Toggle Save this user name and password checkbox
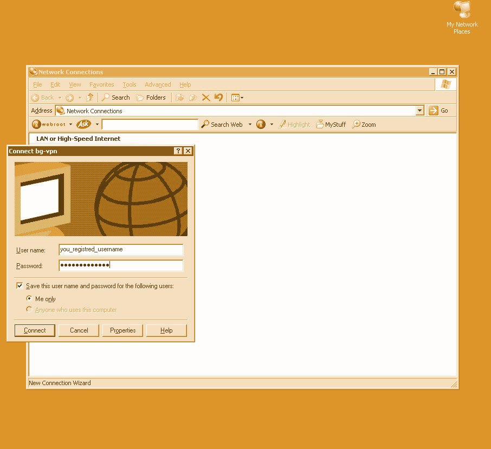Image resolution: width=491 pixels, height=449 pixels. 20,285
